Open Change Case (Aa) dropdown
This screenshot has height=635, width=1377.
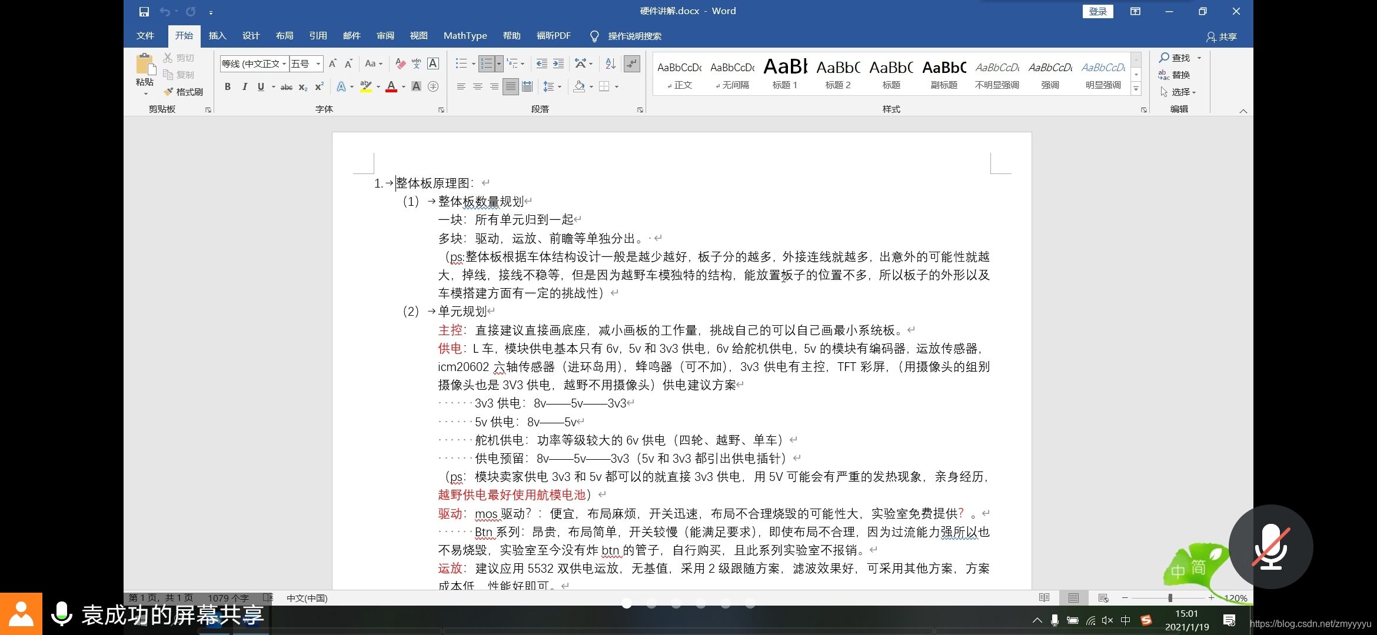click(374, 63)
